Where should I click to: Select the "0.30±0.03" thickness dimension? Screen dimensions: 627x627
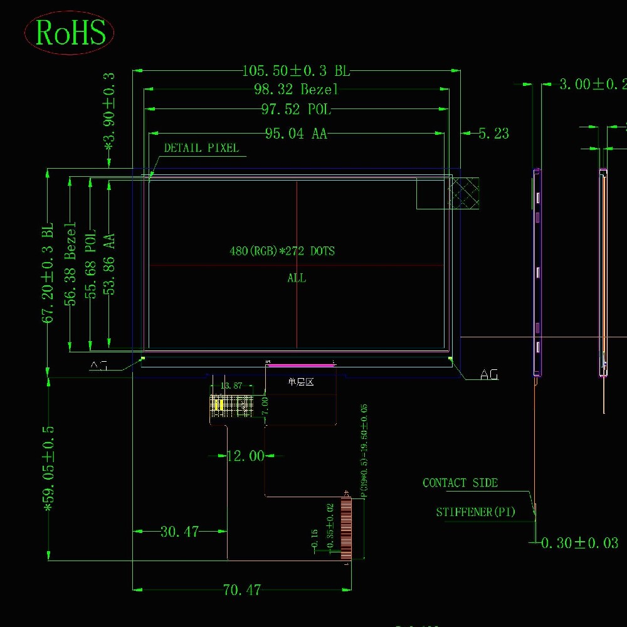tap(580, 543)
